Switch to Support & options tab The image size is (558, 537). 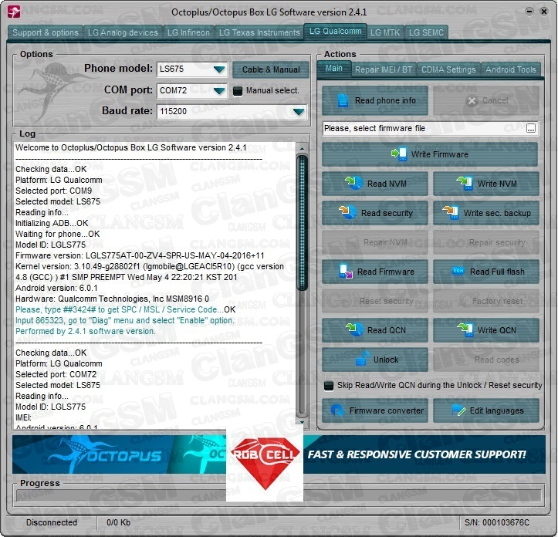(x=46, y=32)
